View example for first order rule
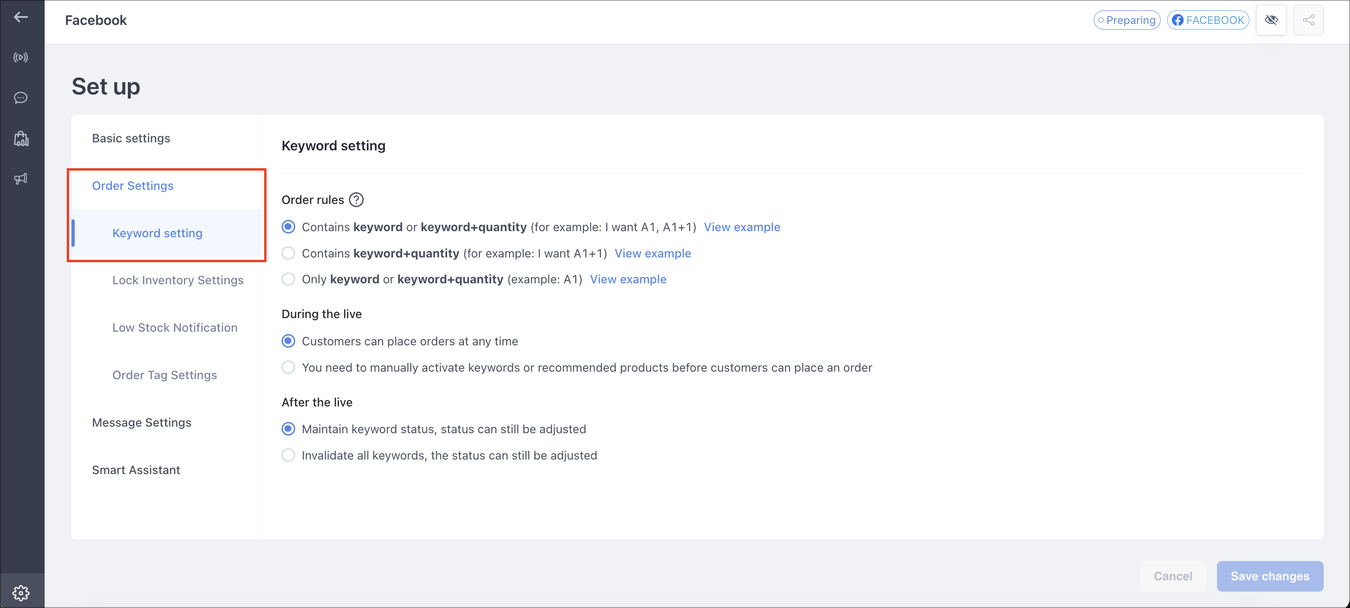 (742, 227)
